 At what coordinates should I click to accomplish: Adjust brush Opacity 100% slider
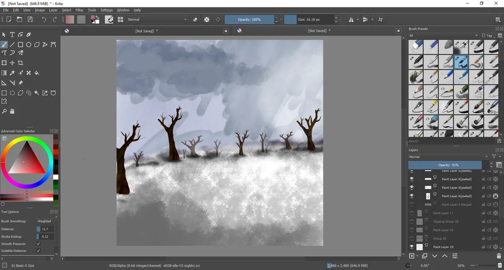click(x=249, y=19)
